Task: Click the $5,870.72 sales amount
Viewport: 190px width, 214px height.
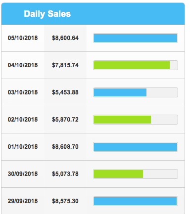Action: [65, 120]
